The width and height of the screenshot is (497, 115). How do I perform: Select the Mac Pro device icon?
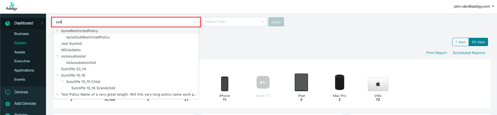coord(340,82)
